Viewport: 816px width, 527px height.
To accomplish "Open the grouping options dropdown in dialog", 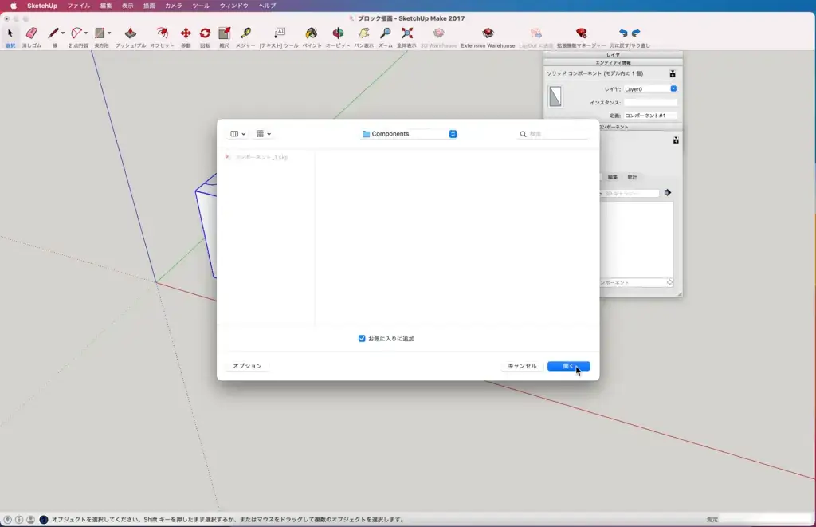I will tap(263, 134).
